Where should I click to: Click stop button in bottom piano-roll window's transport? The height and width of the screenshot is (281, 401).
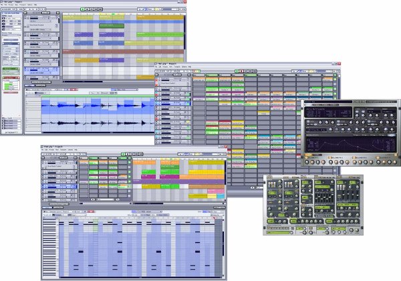tap(128, 154)
